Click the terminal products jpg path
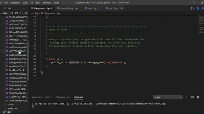204x114 pixels. tap(130, 104)
